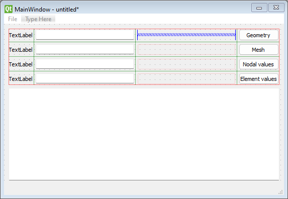Click the Element values button
The height and width of the screenshot is (199, 288).
coord(259,79)
